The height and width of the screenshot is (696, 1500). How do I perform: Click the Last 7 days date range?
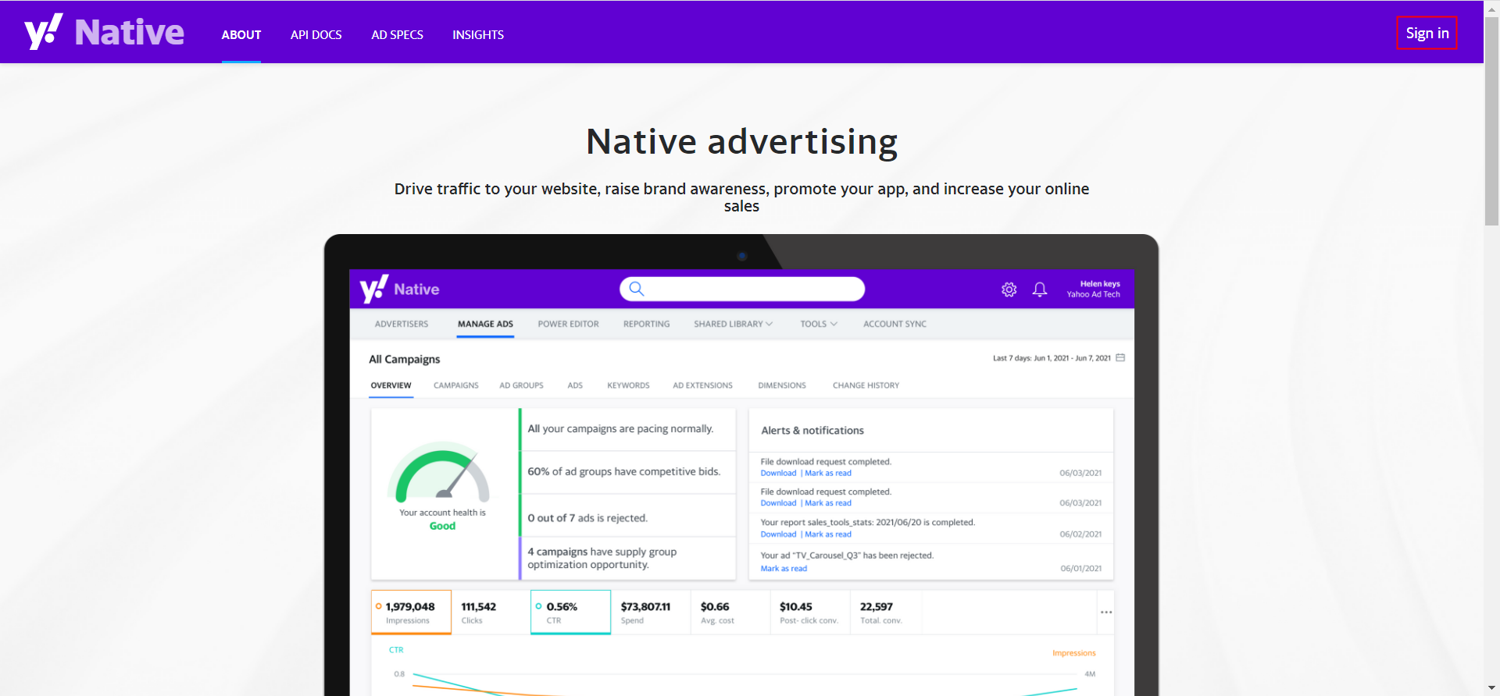[x=1052, y=358]
